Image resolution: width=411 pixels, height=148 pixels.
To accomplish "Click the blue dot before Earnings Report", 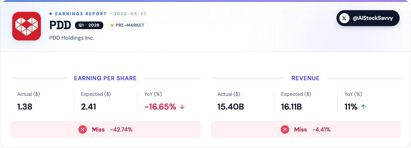I will point(51,14).
